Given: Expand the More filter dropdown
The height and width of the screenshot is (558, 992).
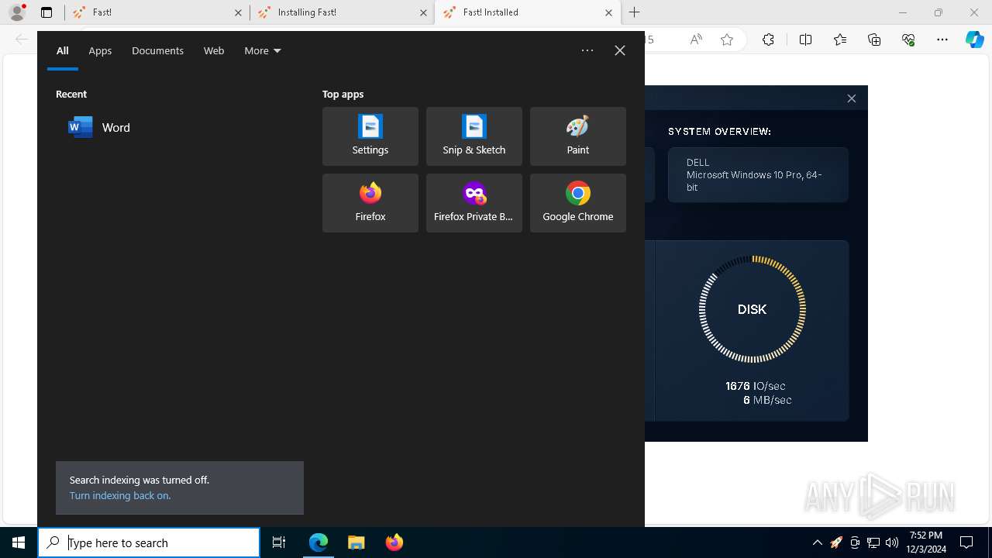Looking at the screenshot, I should click(x=263, y=50).
